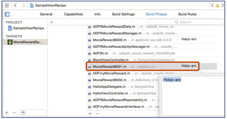Screen dimensions: 227x119
Task: Select SampleViewRecipe project in sidebar
Action: coord(26,28)
